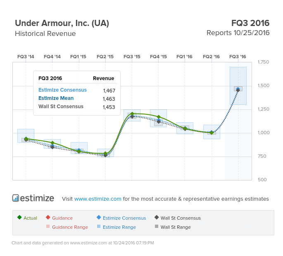Click the Under Armour, Inc. (UA) title
The image size is (283, 256).
point(62,23)
